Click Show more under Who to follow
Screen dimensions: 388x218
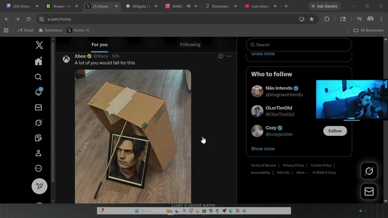coord(263,149)
